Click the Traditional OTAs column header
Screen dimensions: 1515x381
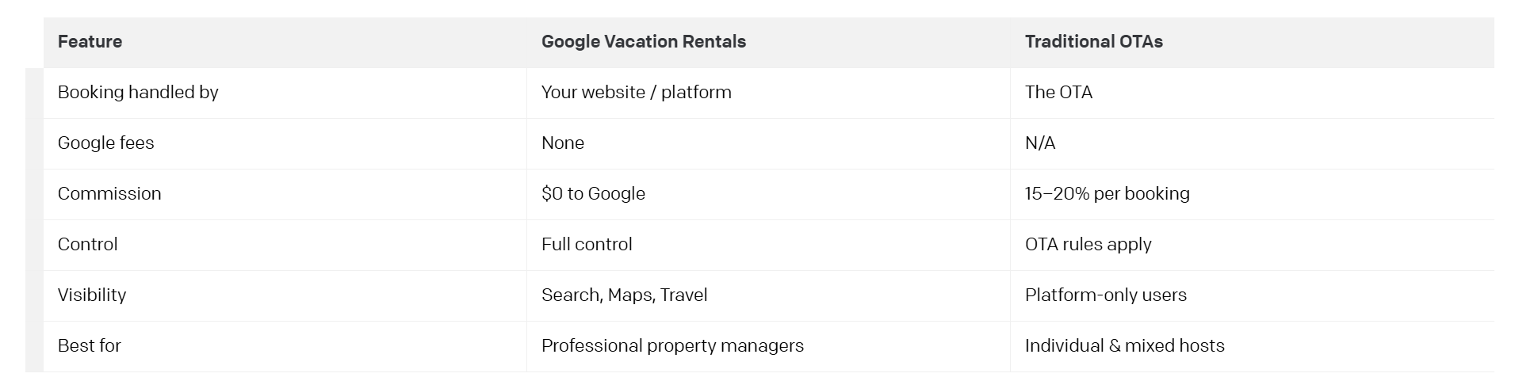[x=1093, y=42]
